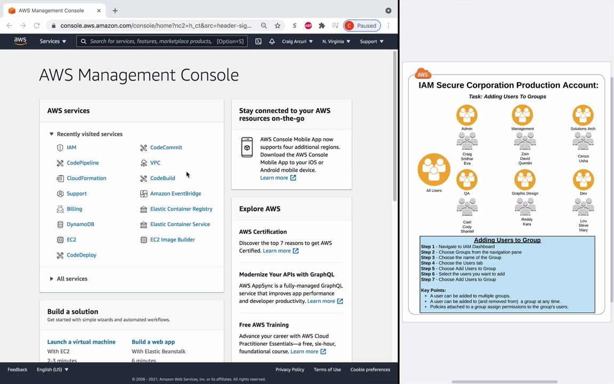Screen dimensions: 614x384
Task: Click the diagram window's vertical scrollbar
Action: click(x=612, y=190)
